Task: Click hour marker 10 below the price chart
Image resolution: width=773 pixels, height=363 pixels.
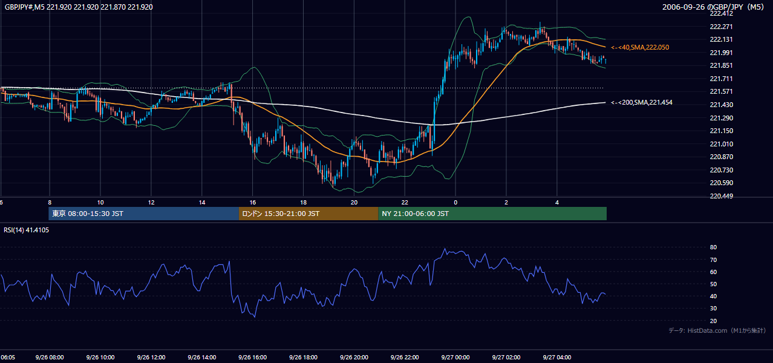Action: tap(100, 203)
